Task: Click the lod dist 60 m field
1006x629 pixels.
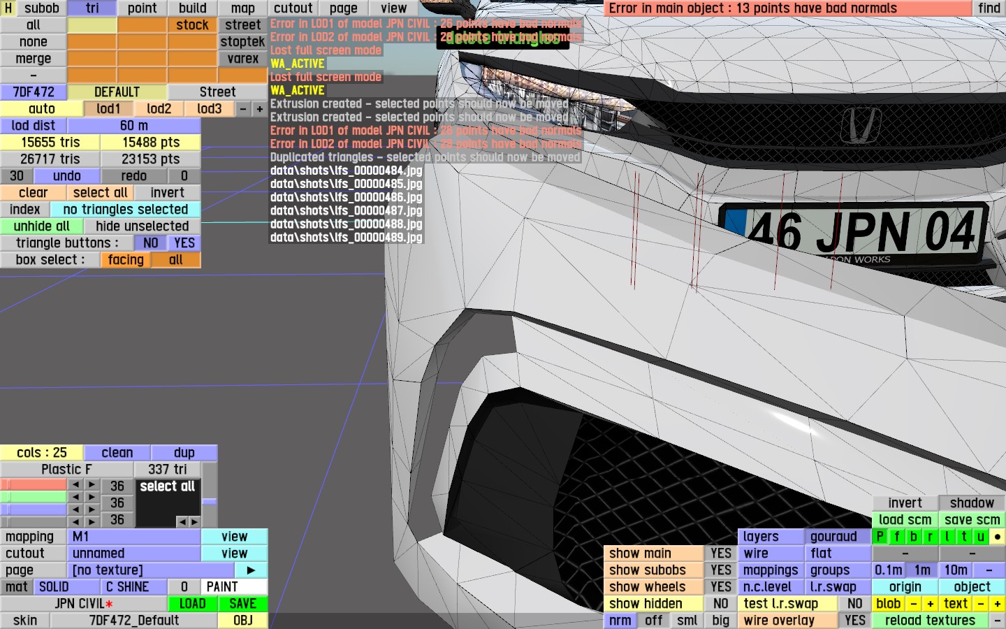Action: 133,126
